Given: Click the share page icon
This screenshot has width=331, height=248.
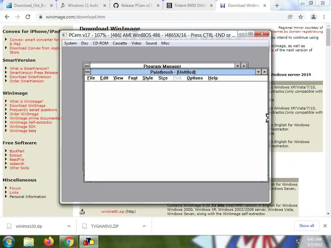Looking at the screenshot, I should tap(290, 17).
